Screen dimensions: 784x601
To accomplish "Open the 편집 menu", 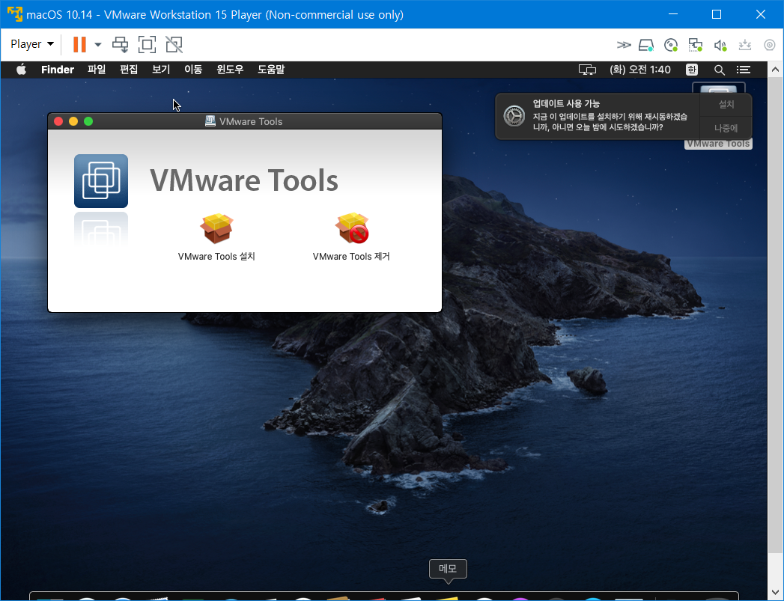I will pos(129,70).
